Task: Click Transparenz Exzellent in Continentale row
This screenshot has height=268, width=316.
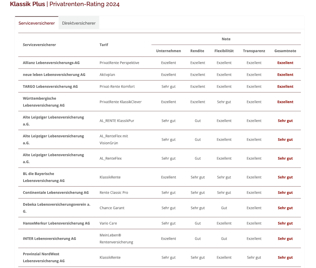Action: point(254,193)
